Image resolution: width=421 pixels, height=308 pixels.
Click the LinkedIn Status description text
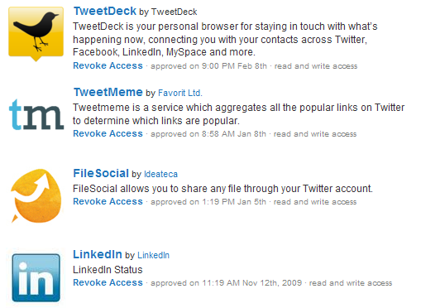[x=108, y=270]
